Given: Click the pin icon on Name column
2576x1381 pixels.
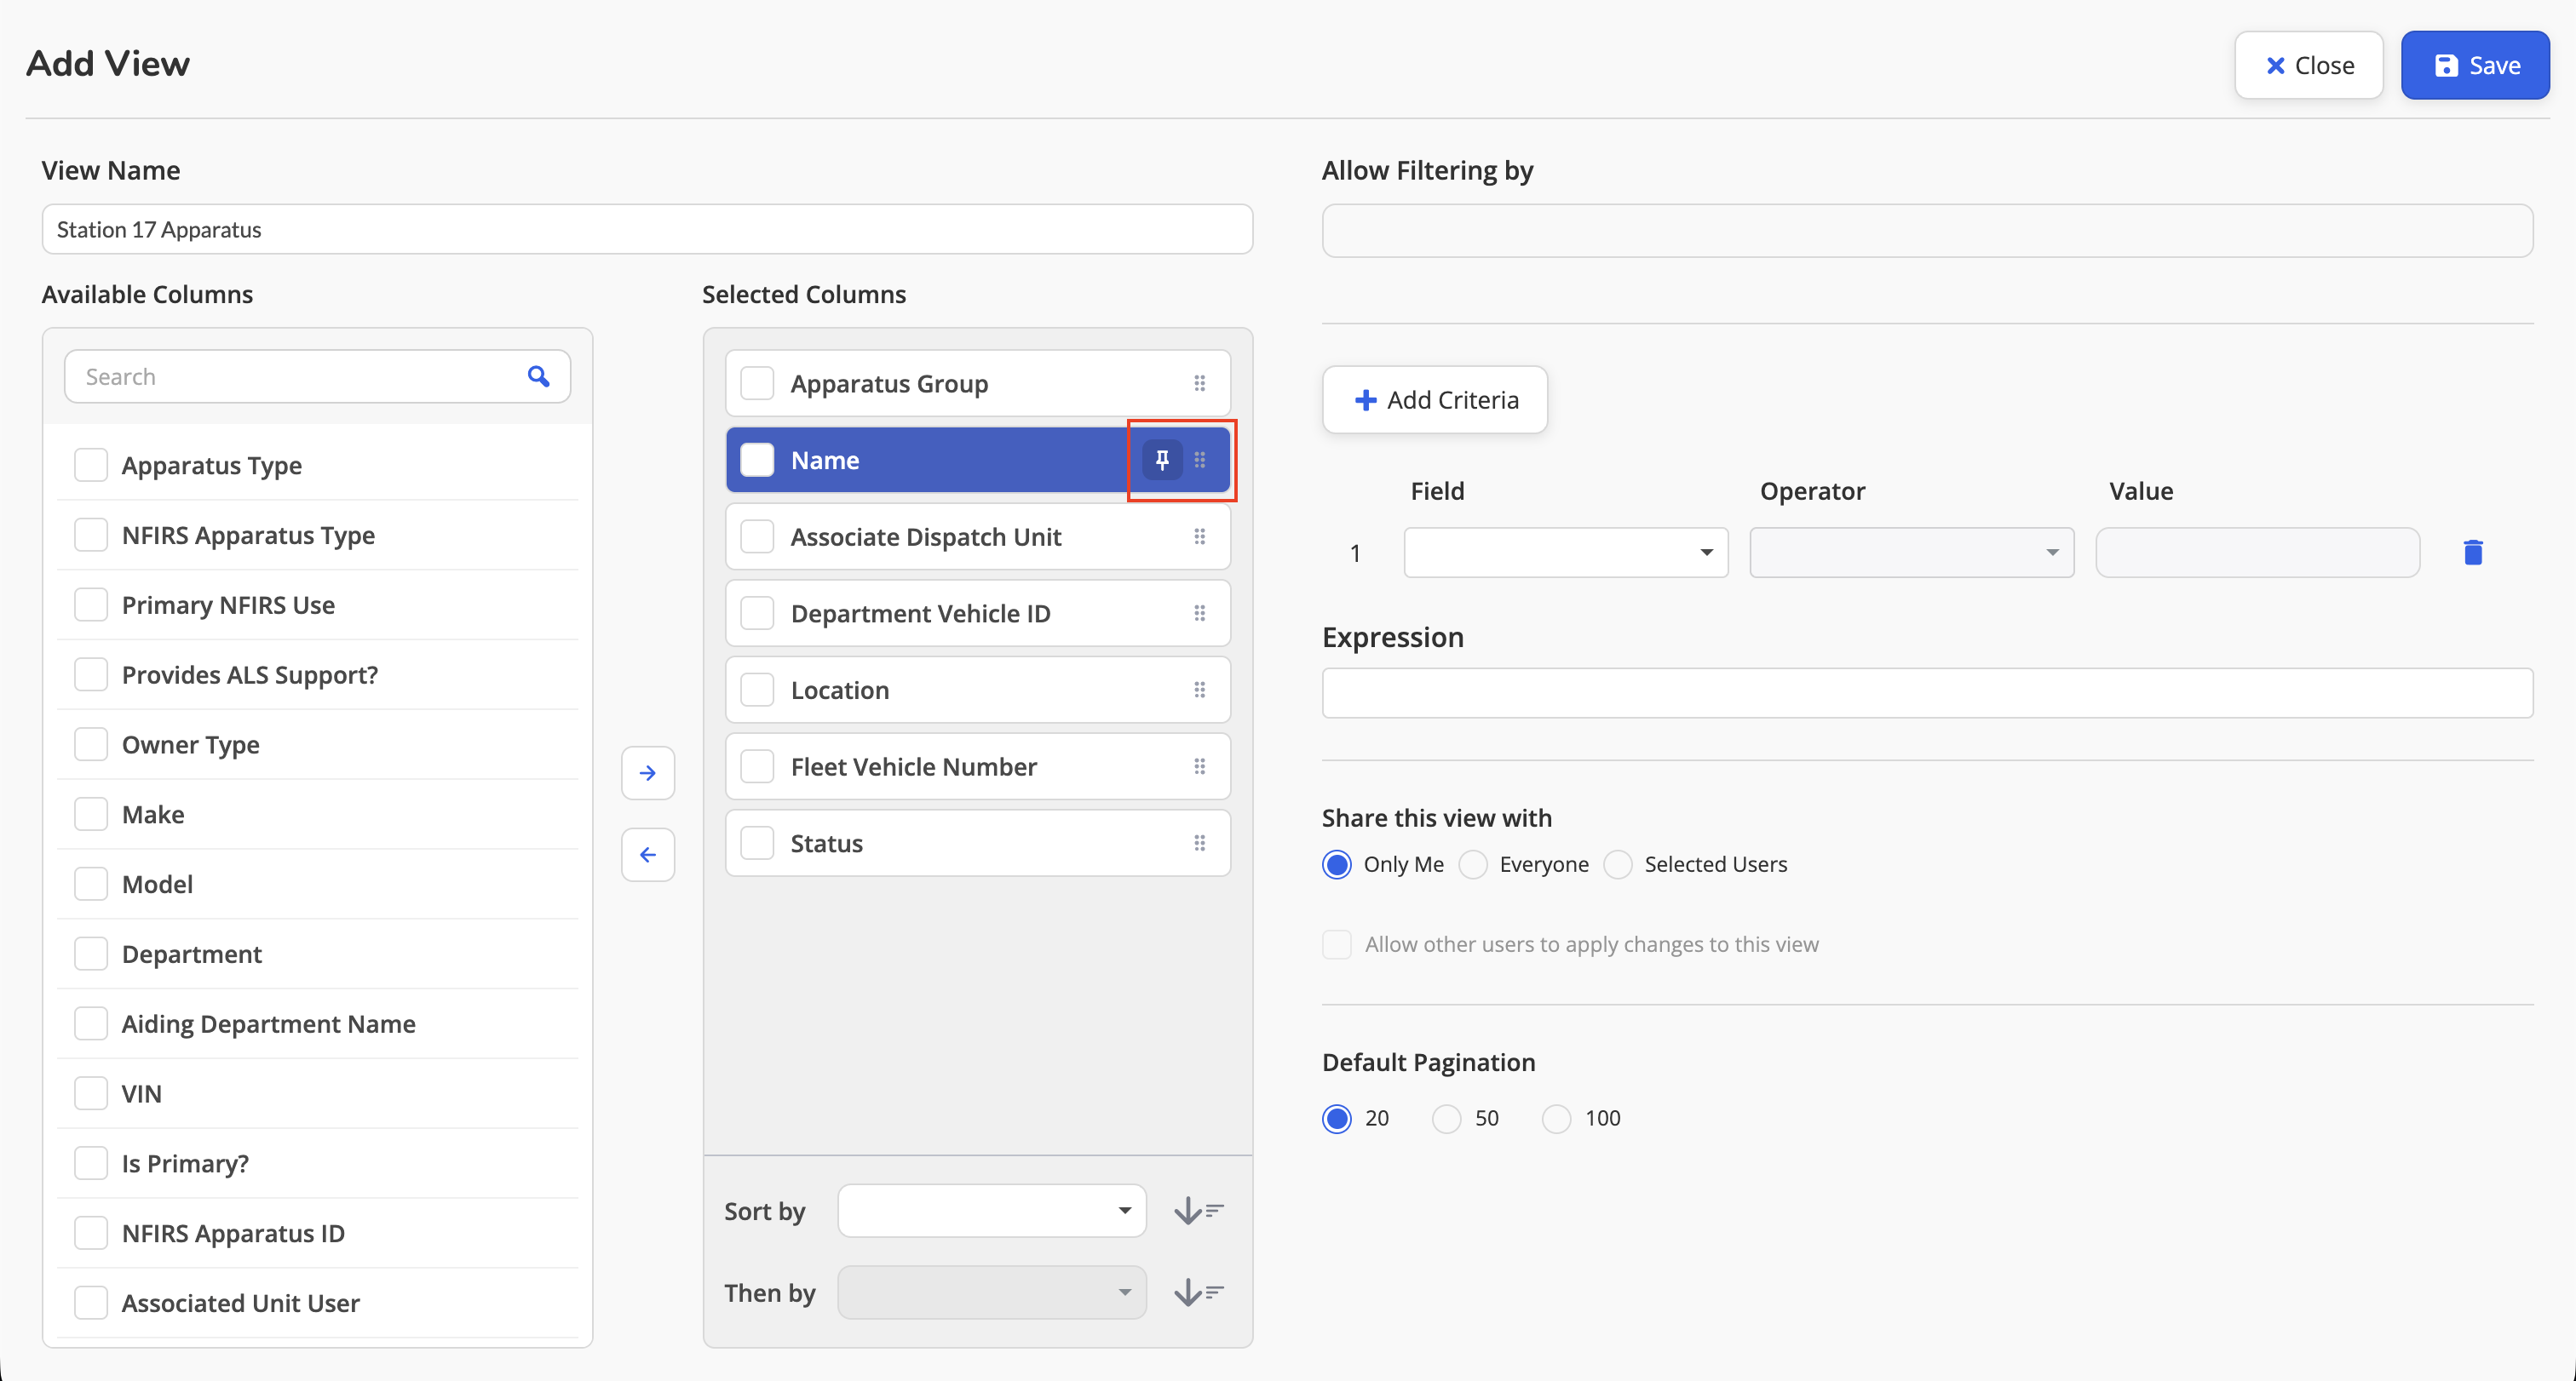Looking at the screenshot, I should click(x=1162, y=460).
